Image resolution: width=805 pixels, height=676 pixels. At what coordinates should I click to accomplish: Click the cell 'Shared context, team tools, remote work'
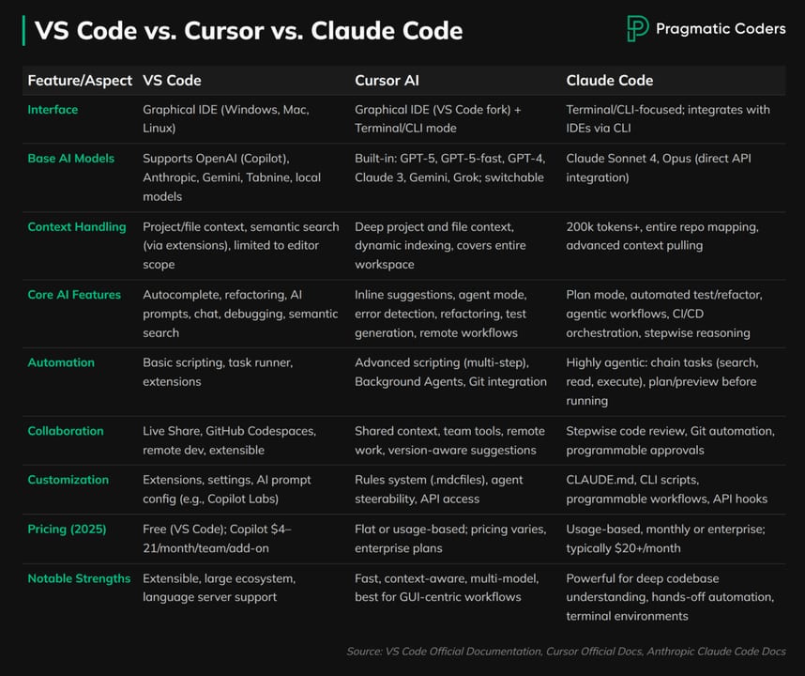pos(449,440)
